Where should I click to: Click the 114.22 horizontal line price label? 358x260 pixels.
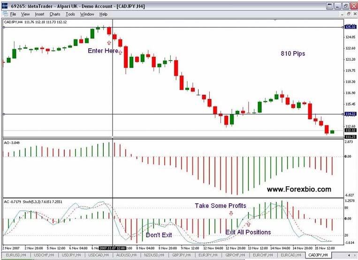pos(350,114)
